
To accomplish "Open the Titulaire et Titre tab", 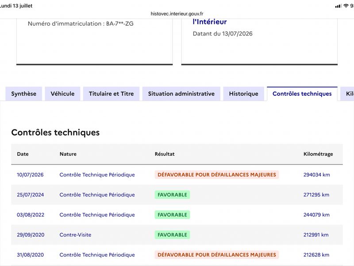I will (x=112, y=94).
